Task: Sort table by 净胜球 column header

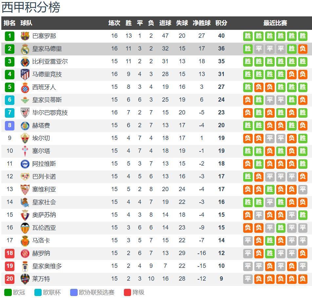Action: (x=202, y=23)
